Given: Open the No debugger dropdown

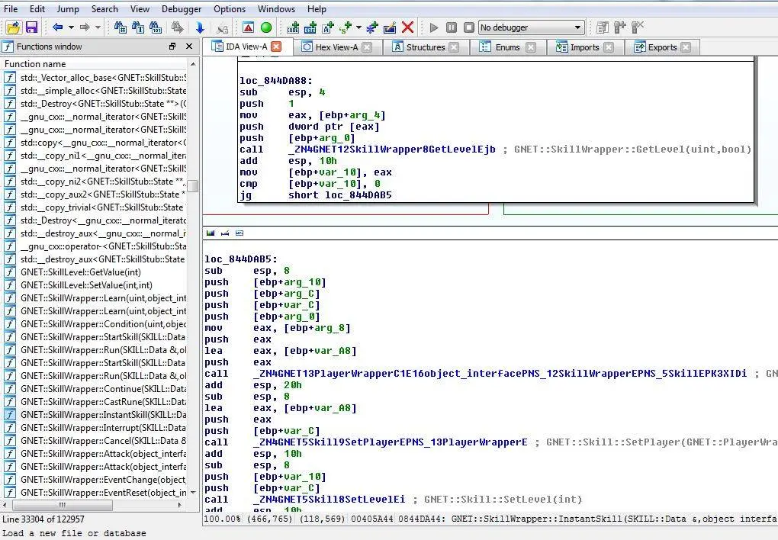Looking at the screenshot, I should tap(531, 27).
